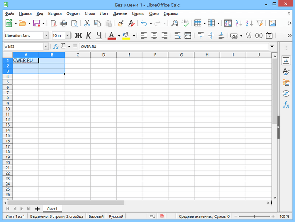
Task: Click the Save document icon
Action: [35, 23]
